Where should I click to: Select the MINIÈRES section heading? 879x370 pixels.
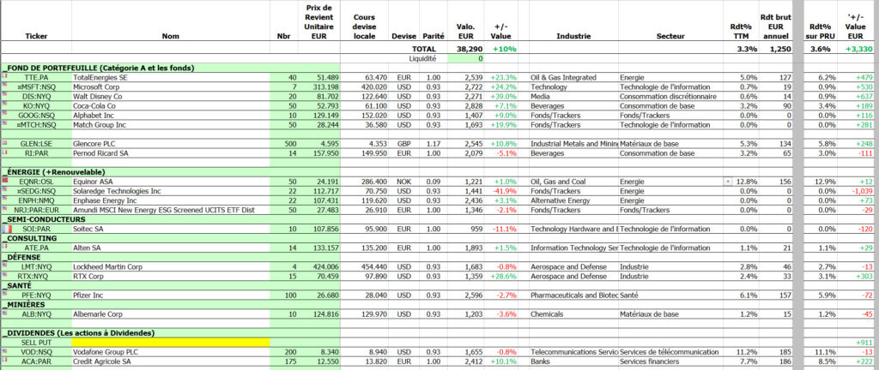point(23,305)
